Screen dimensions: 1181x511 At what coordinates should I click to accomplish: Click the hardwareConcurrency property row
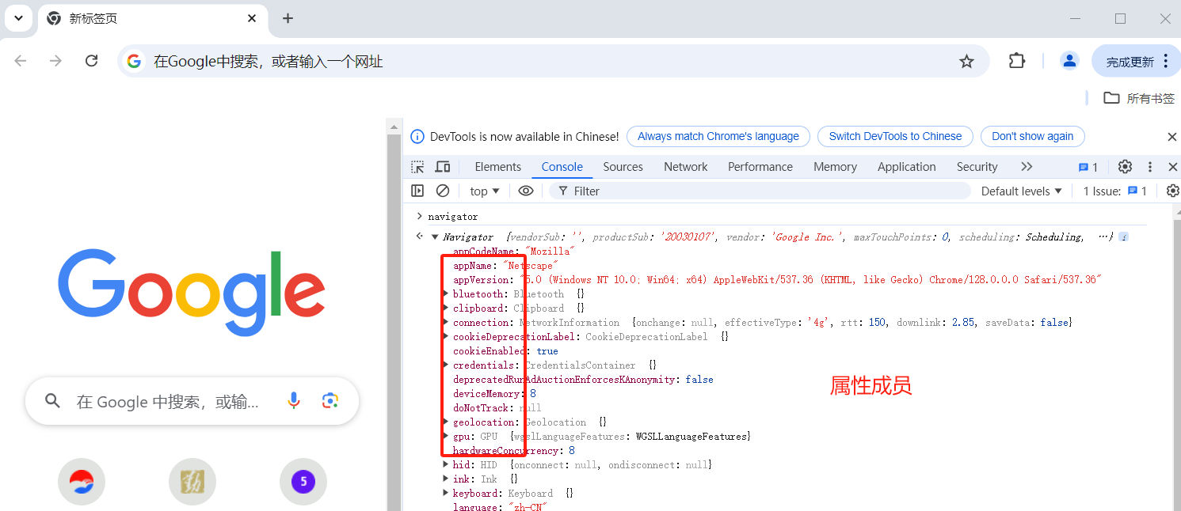click(513, 451)
